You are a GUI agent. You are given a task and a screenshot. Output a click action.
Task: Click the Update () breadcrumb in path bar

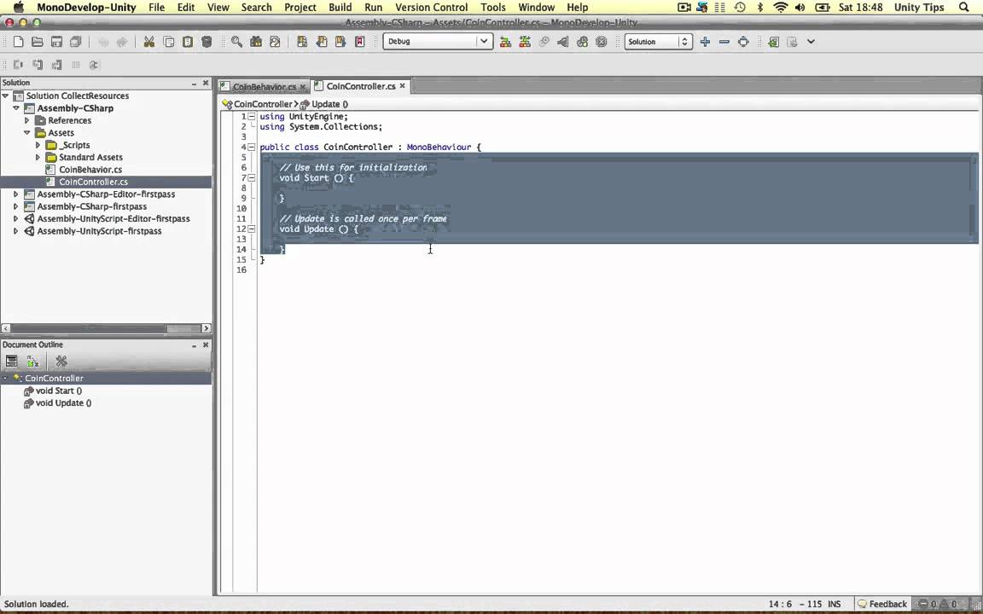pos(324,104)
